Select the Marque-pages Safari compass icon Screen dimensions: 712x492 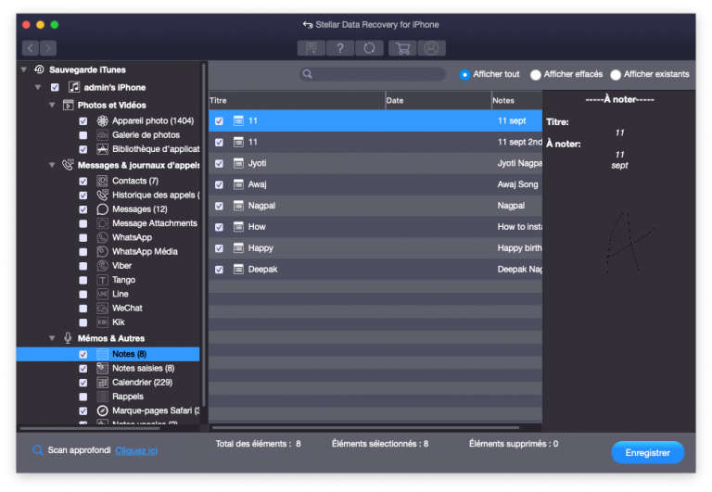[103, 410]
